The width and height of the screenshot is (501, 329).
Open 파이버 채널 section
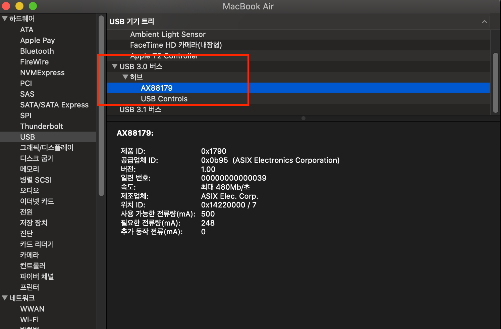[37, 277]
